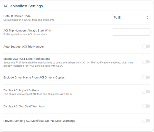Turn on ACI FAST Lane Notifications switch
The width and height of the screenshot is (154, 132).
(x=146, y=62)
